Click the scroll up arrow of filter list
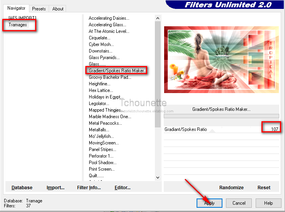Viewport: 285px width, 212px height. [x=158, y=18]
